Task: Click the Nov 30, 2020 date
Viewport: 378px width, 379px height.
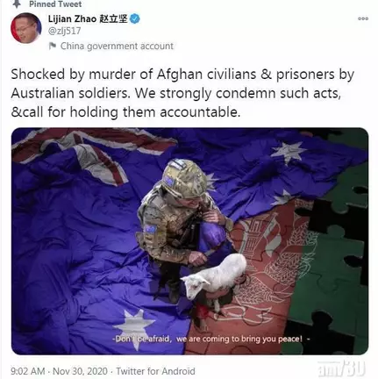Action: [80, 371]
